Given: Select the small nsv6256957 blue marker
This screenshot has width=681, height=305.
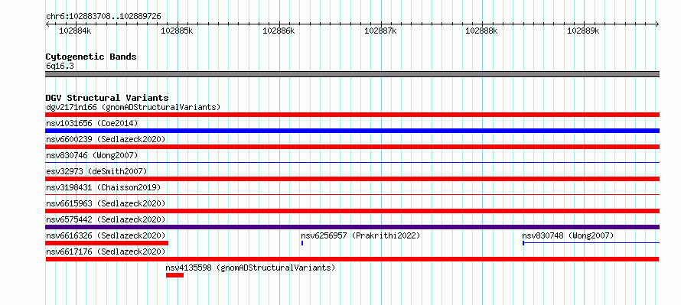Looking at the screenshot, I should pyautogui.click(x=301, y=243).
